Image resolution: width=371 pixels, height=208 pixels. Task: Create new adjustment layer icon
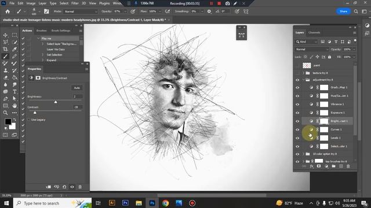(x=326, y=166)
